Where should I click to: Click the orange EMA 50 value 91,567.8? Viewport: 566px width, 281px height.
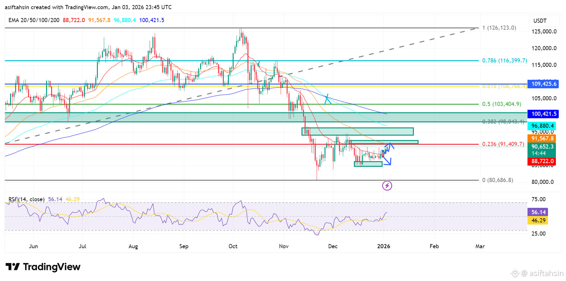99,20
